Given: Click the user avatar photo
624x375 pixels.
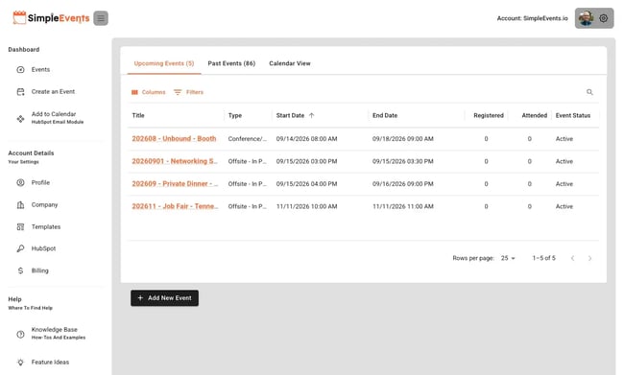Looking at the screenshot, I should [x=586, y=18].
